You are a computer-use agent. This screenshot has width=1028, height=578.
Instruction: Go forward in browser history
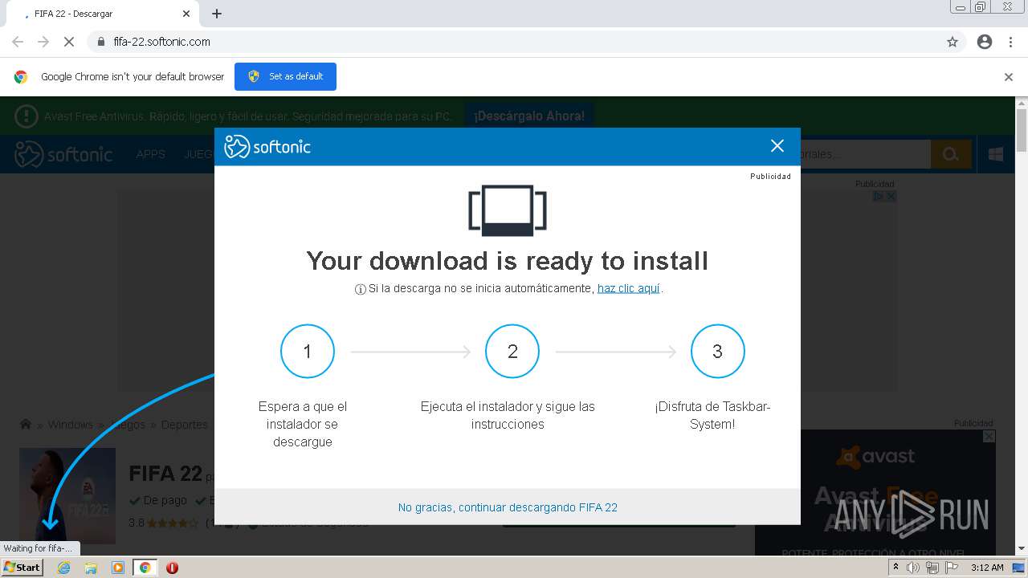pos(43,42)
